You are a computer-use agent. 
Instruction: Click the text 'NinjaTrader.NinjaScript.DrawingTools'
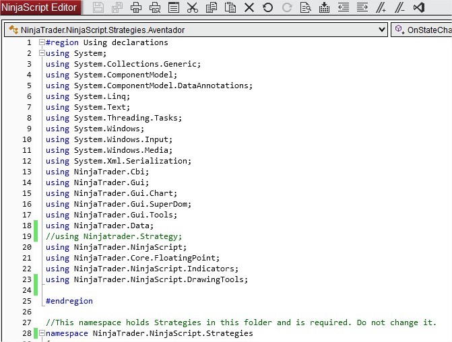click(159, 279)
